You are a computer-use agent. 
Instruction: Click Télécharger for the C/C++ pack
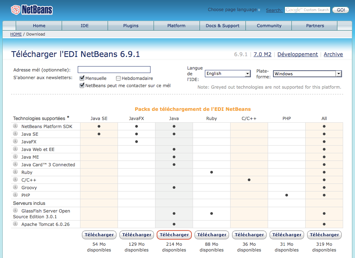pos(249,235)
